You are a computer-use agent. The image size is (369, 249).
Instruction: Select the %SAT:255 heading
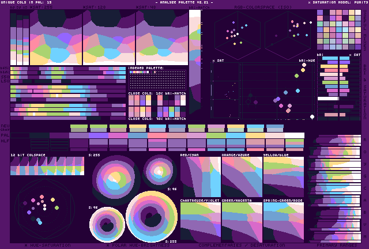point(41,7)
